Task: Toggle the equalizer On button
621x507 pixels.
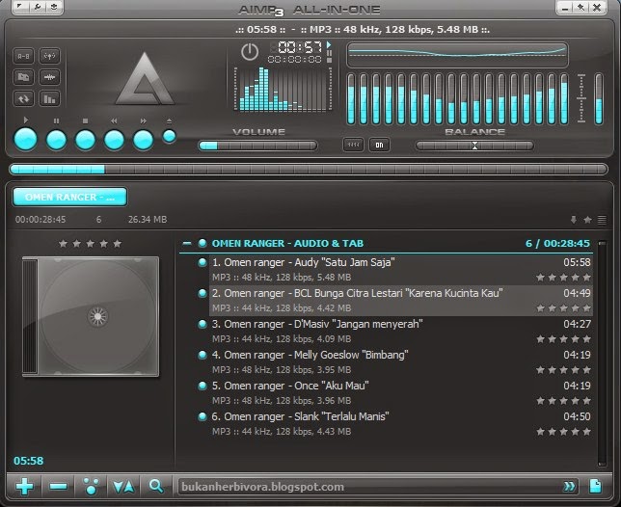Action: click(x=379, y=145)
